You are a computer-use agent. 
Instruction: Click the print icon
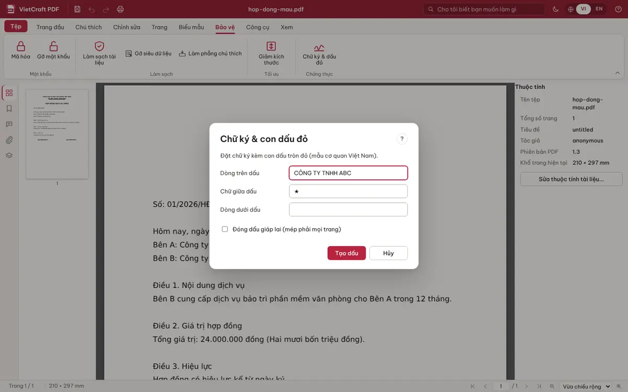click(x=120, y=9)
